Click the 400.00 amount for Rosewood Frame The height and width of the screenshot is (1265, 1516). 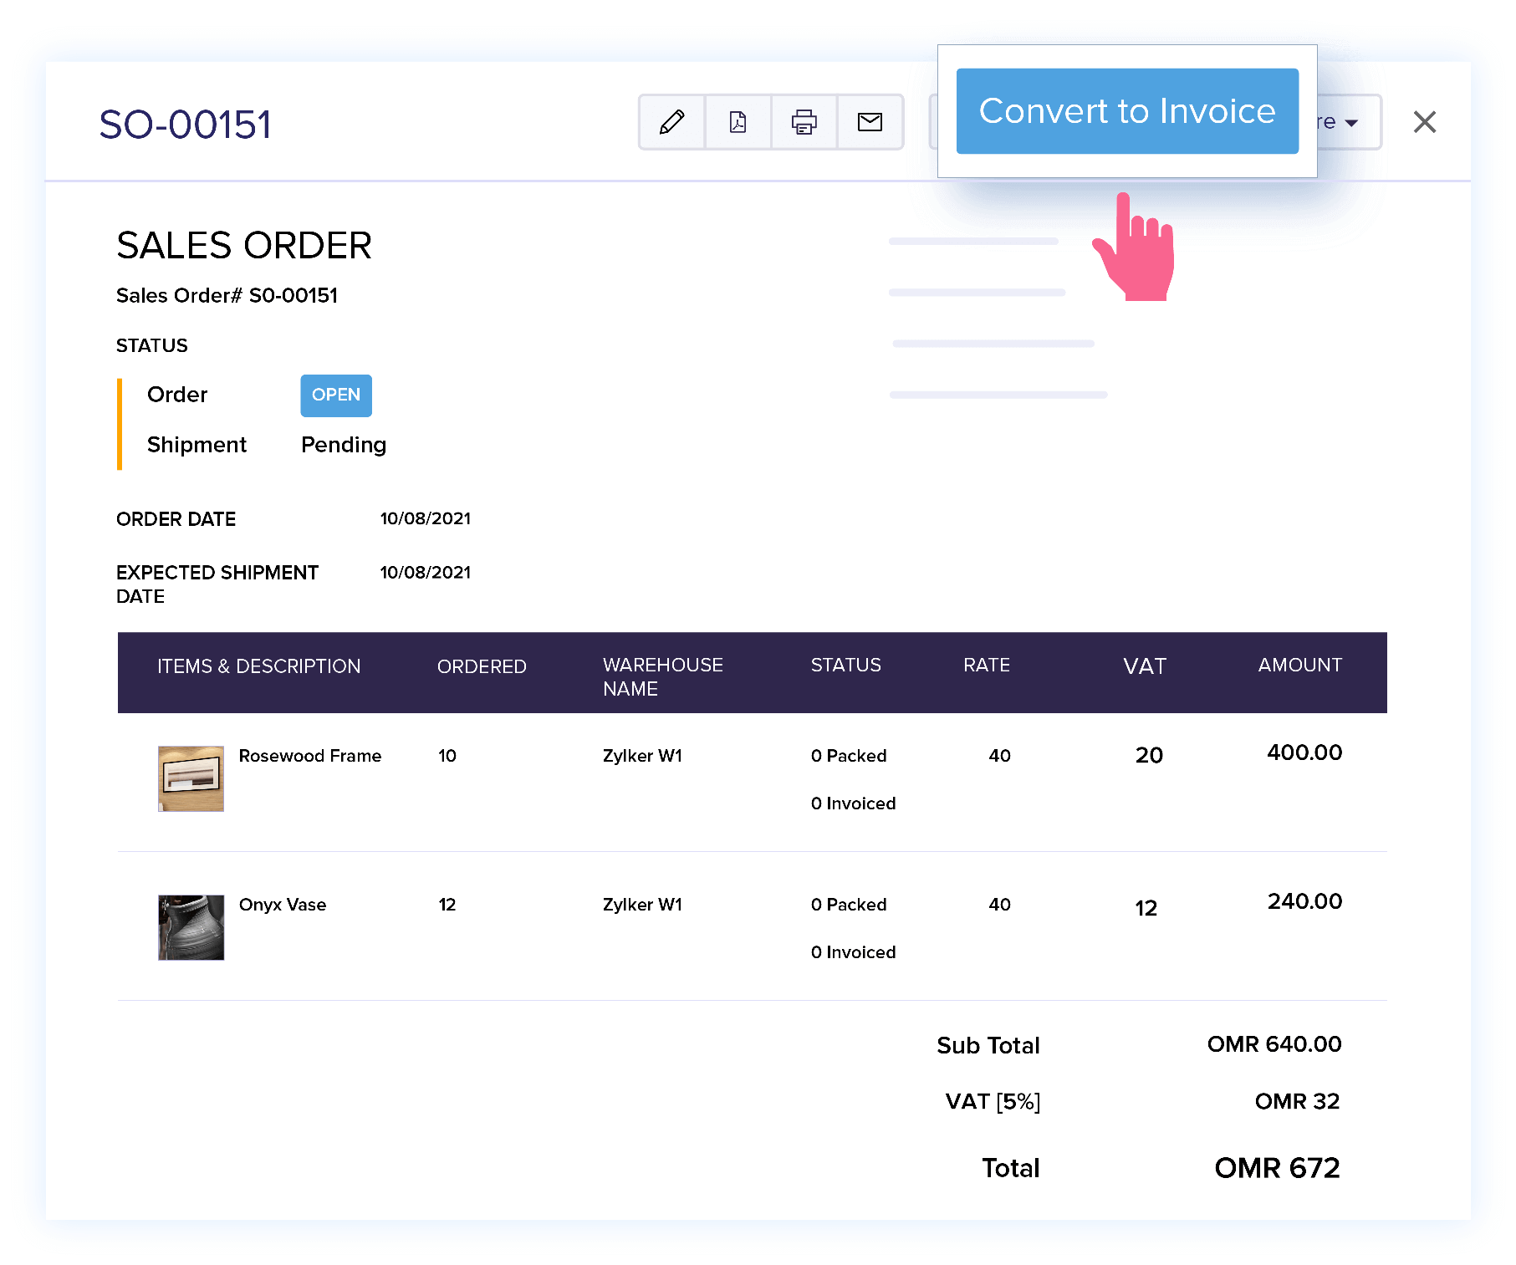click(x=1304, y=752)
